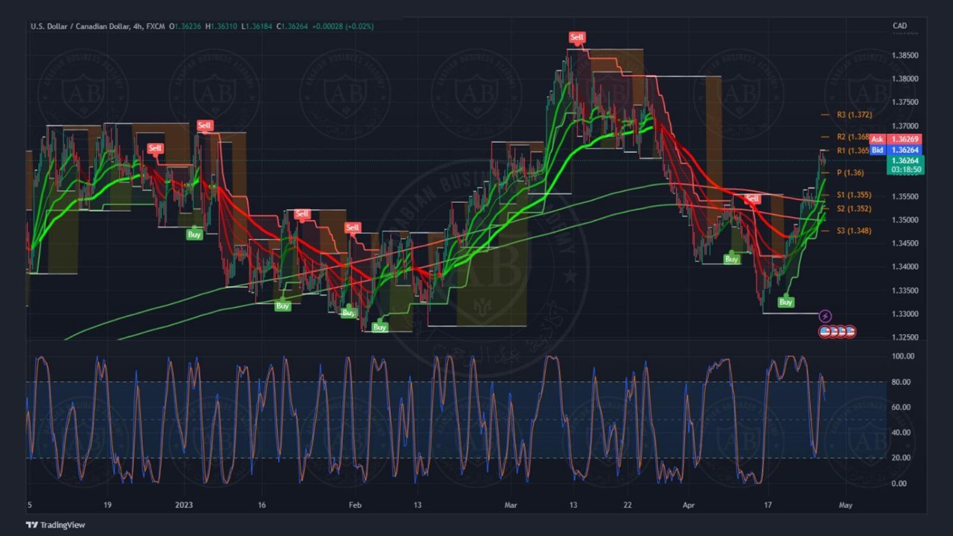
Task: Select the Buy signal before April 17
Action: 732,259
